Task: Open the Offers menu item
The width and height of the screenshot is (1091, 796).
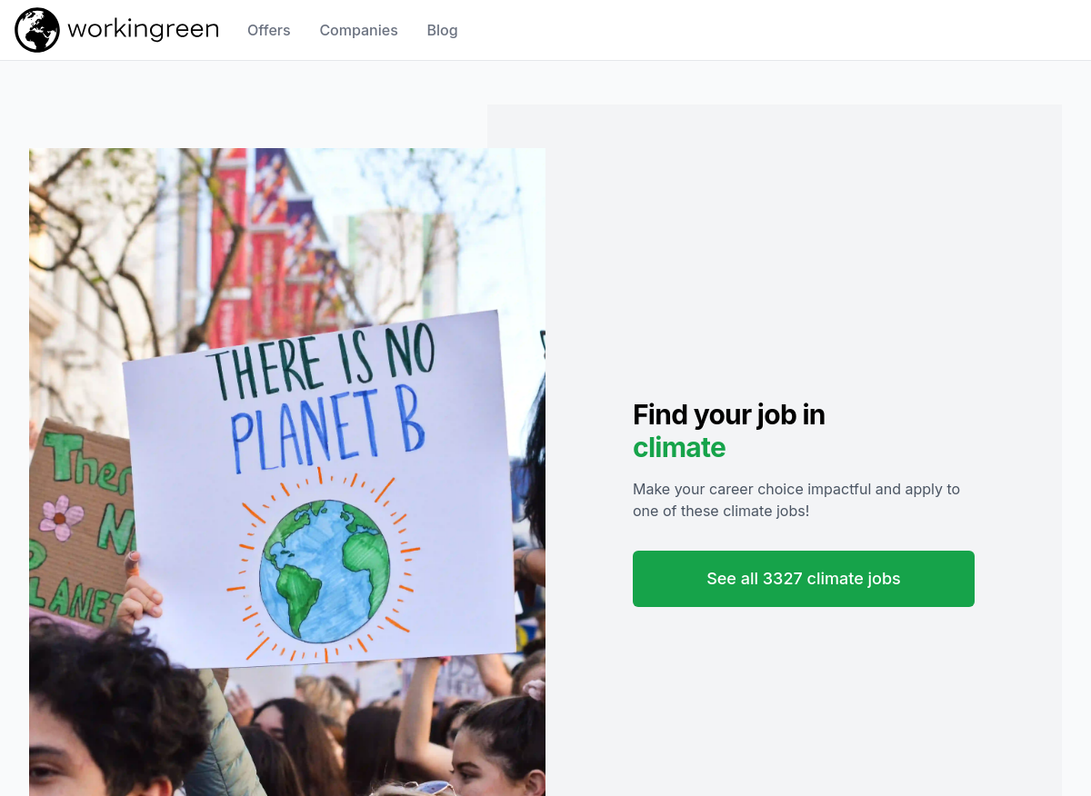Action: pyautogui.click(x=269, y=30)
